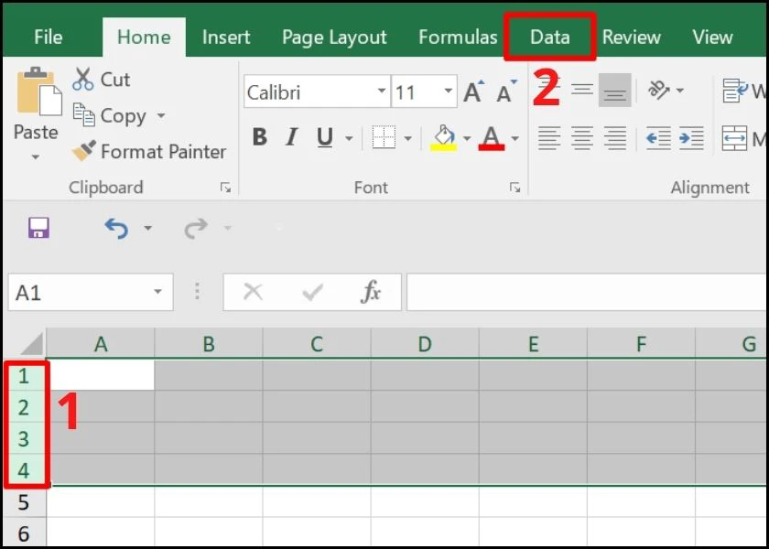Click the text Orientation icon
This screenshot has width=769, height=549.
pyautogui.click(x=659, y=91)
